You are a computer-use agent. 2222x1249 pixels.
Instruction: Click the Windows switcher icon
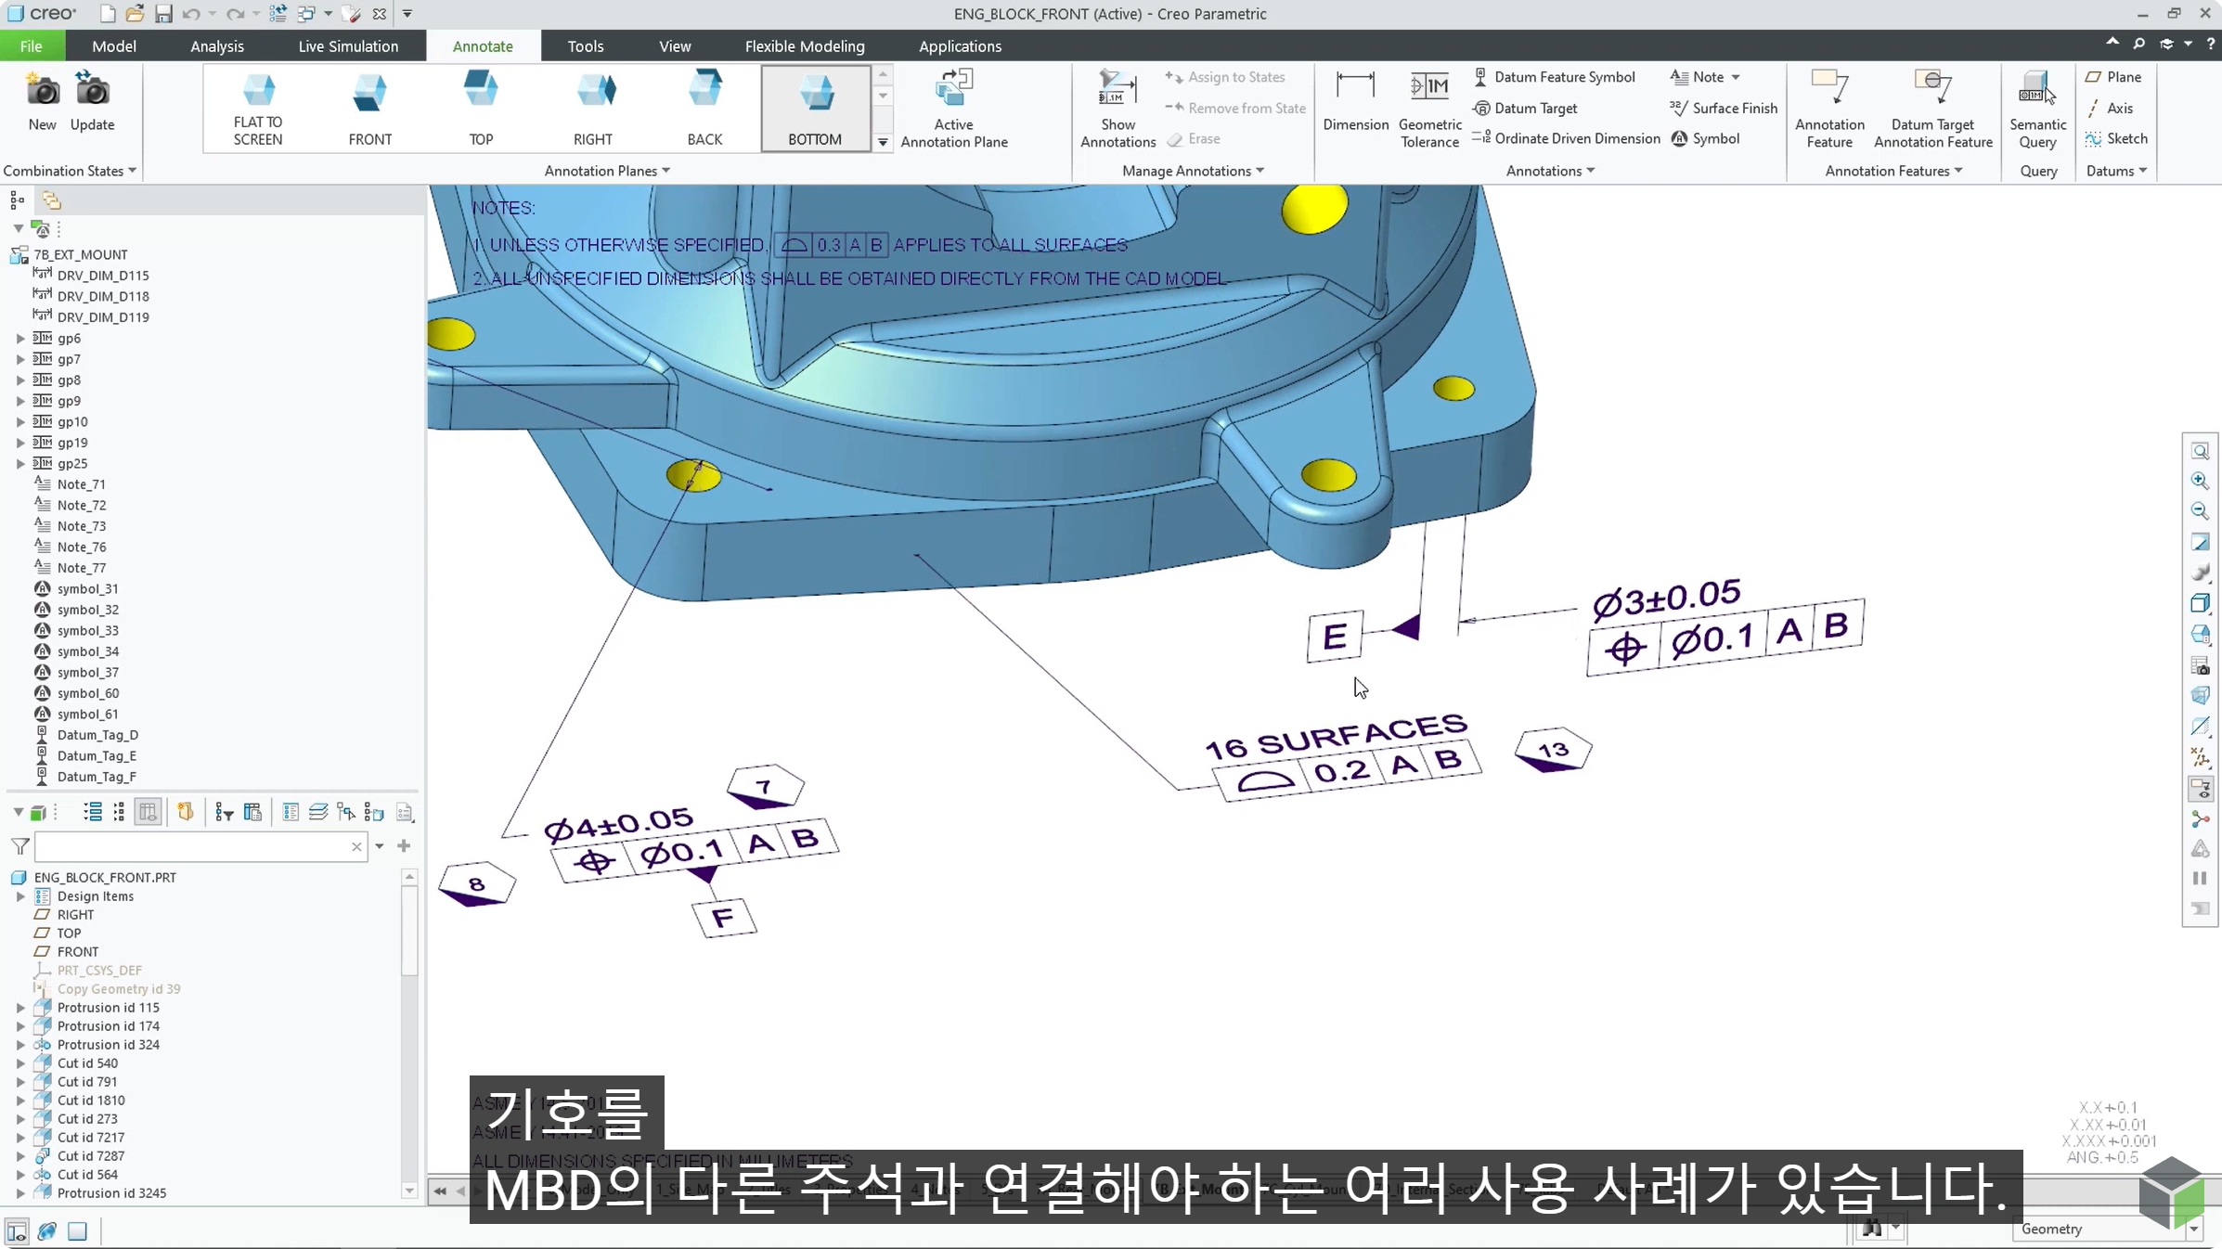(305, 14)
